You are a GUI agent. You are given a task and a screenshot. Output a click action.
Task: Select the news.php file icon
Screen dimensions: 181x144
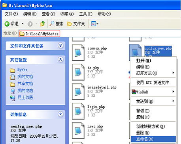tap(78, 131)
